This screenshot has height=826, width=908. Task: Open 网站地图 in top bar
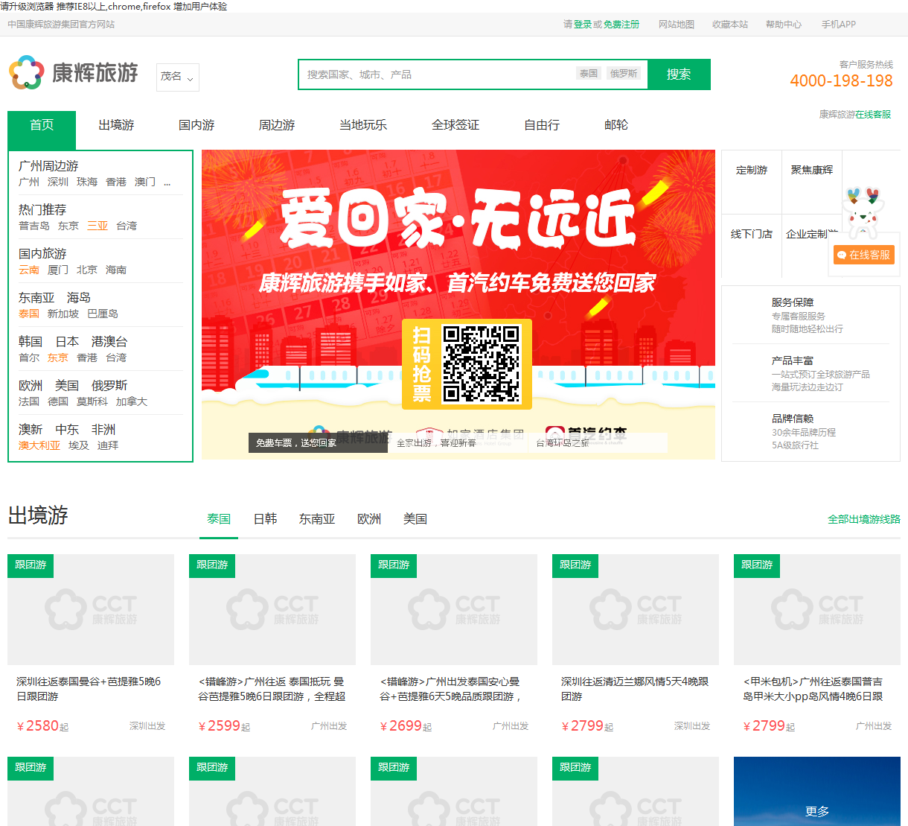tap(677, 25)
